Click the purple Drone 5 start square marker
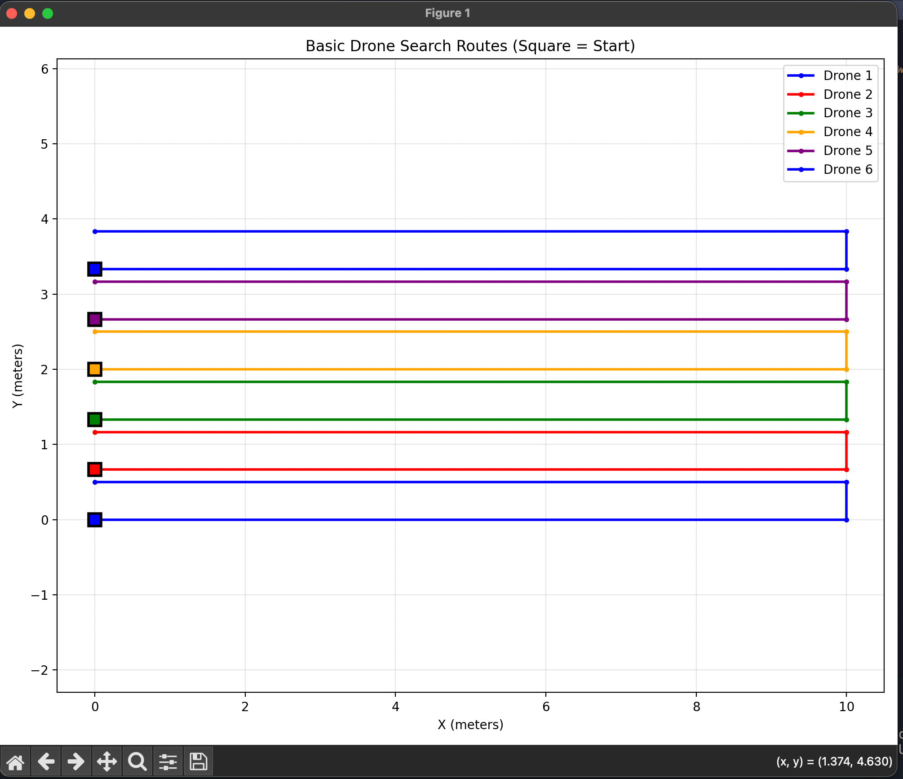903x779 pixels. click(95, 319)
